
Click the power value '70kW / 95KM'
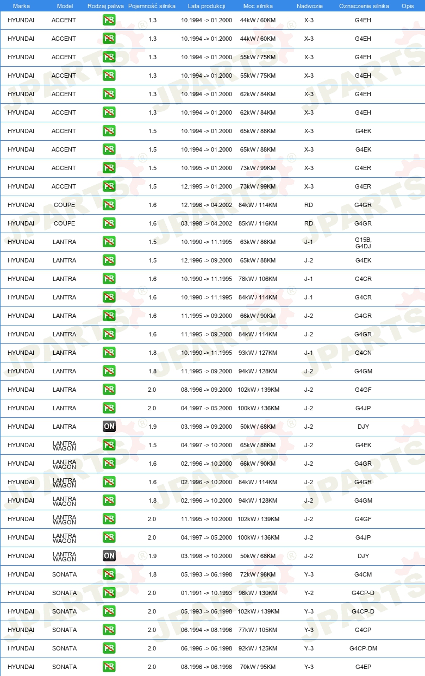pyautogui.click(x=258, y=667)
